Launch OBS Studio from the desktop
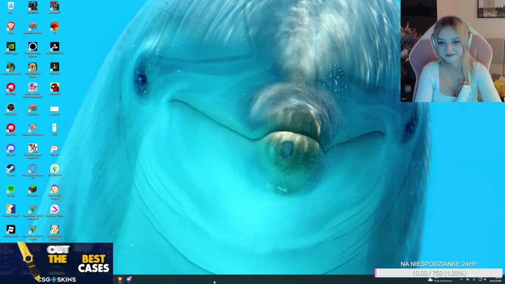This screenshot has height=284, width=505. coord(11,109)
